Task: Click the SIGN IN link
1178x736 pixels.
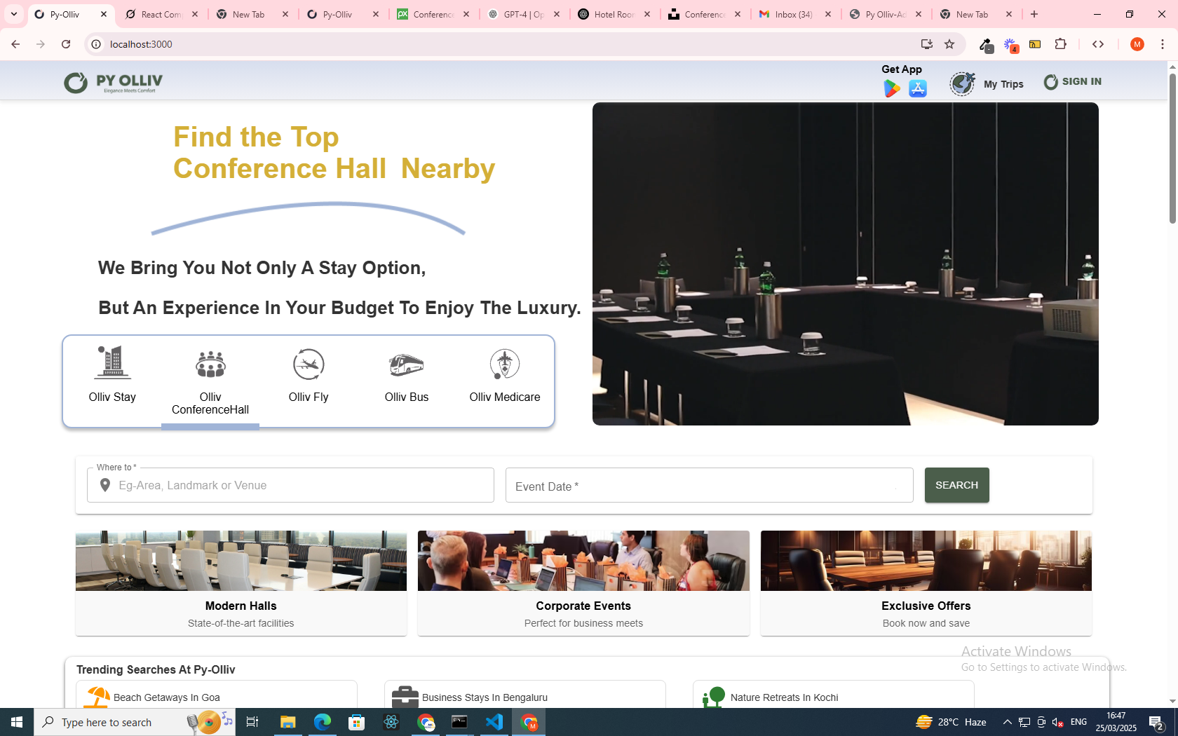Action: click(1073, 82)
